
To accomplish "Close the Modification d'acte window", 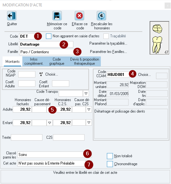I will 167,5.
